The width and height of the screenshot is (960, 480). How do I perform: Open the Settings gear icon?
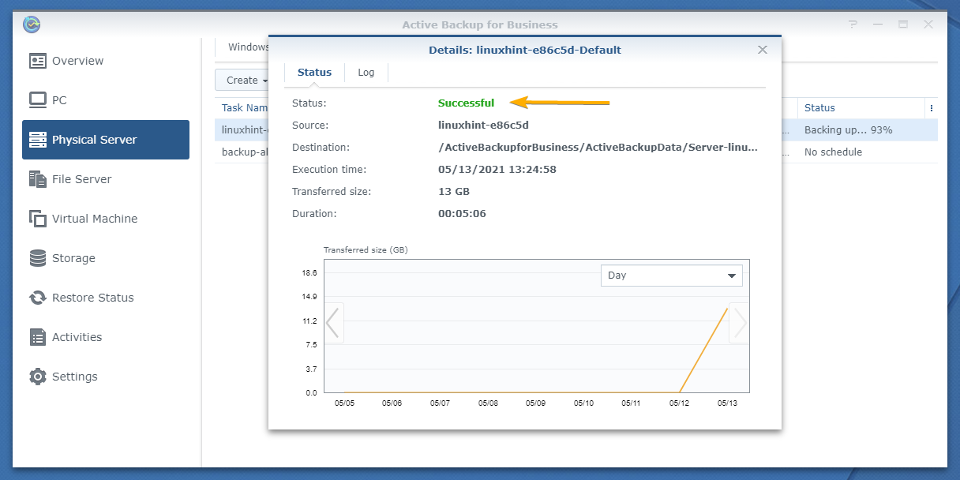click(37, 377)
